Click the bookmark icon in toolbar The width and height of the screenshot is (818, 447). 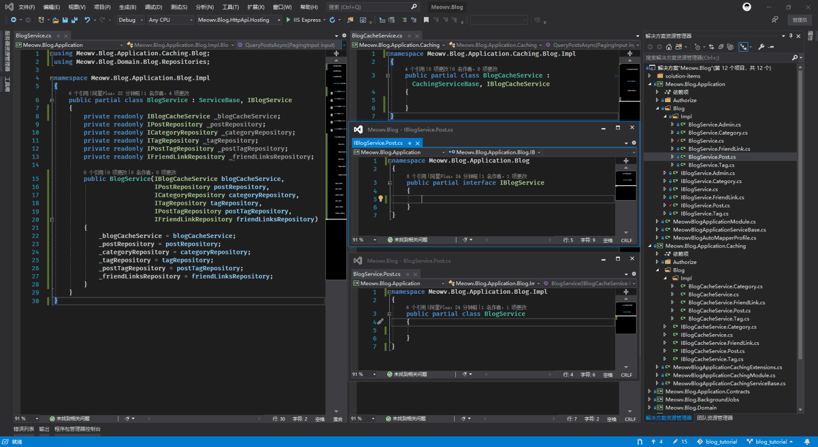click(x=426, y=20)
